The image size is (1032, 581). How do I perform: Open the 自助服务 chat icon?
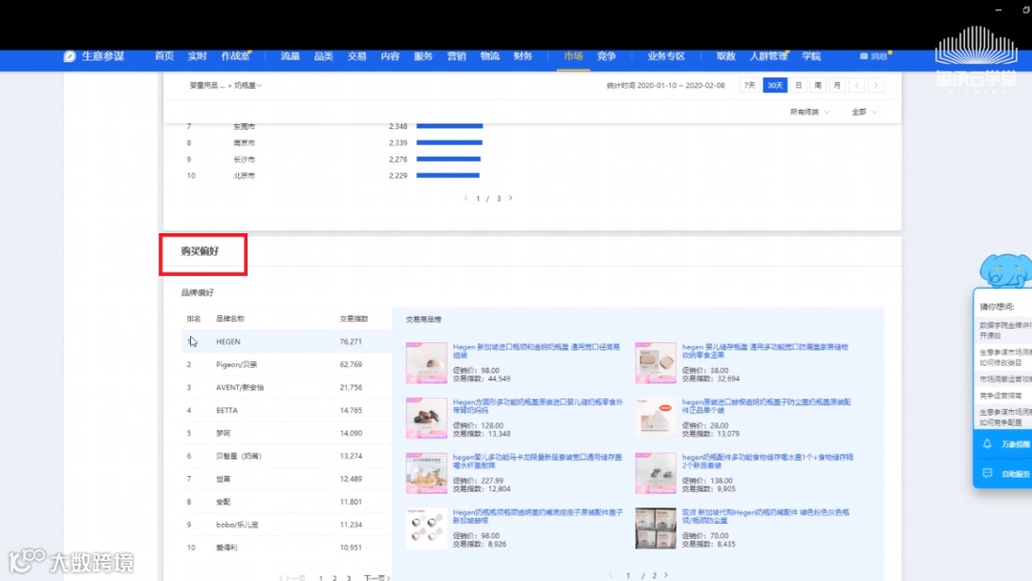[x=987, y=474]
